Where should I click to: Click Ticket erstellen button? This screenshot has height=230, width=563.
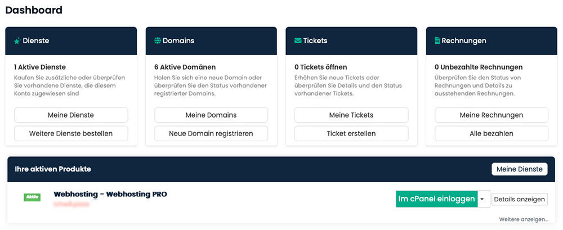point(351,133)
